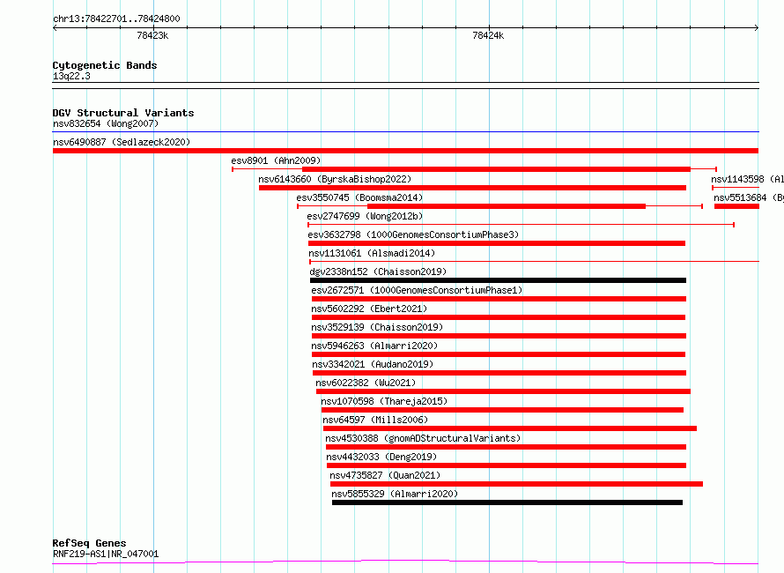
Task: Click esv3632798 (1000GenomesConsortiumPhase3) label
Action: 413,234
